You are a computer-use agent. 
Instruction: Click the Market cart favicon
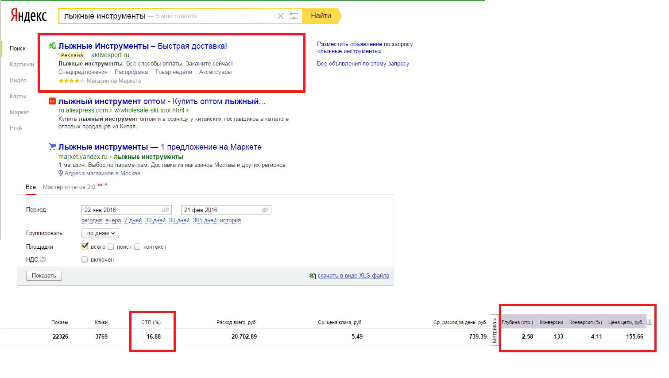tap(52, 147)
